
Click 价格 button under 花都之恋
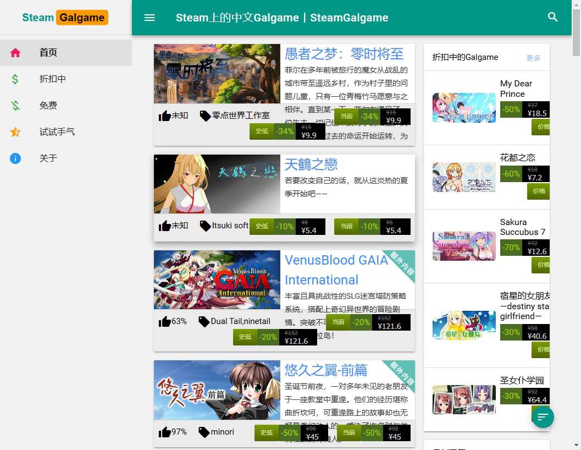pos(538,191)
